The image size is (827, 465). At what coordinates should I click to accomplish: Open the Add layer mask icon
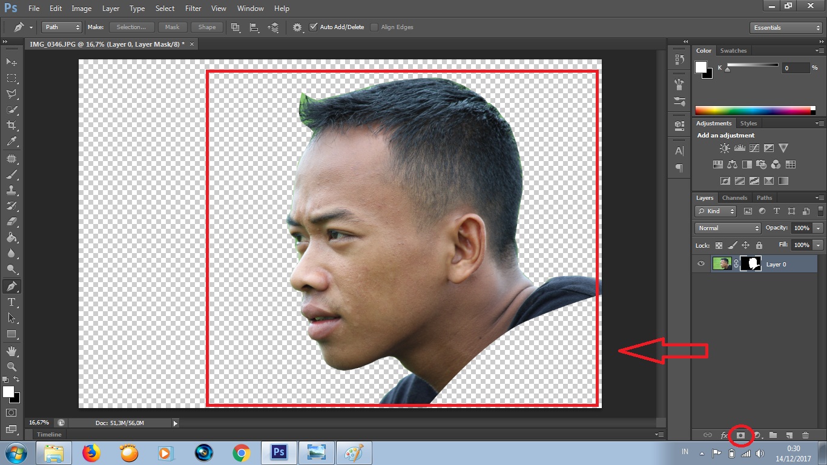(x=741, y=435)
